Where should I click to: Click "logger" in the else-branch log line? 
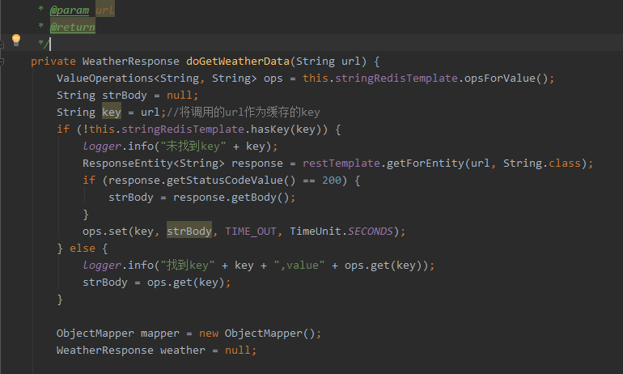coord(102,266)
